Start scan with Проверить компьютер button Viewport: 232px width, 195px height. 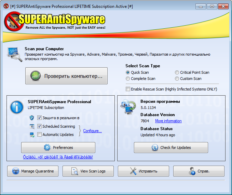point(66,76)
